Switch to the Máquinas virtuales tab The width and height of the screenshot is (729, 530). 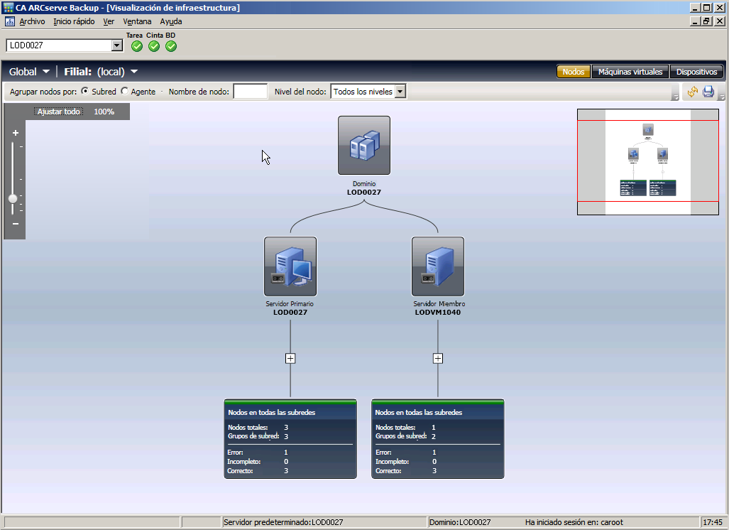click(630, 72)
